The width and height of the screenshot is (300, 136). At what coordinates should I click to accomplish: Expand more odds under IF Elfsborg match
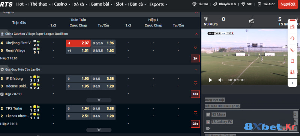click(x=99, y=100)
